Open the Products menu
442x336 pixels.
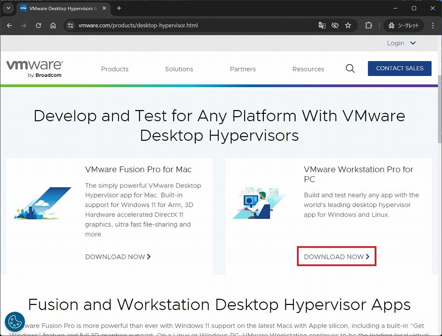(115, 69)
